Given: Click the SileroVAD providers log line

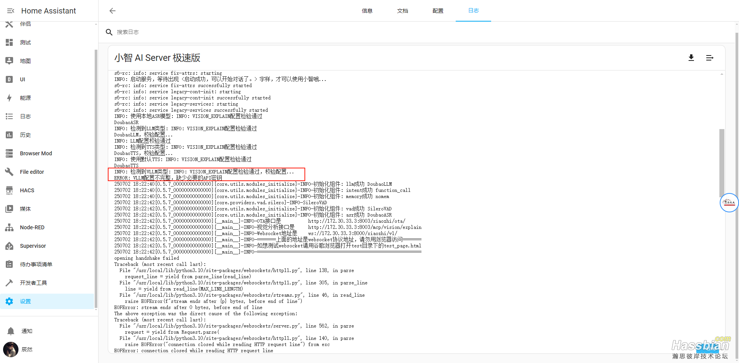Looking at the screenshot, I should (x=221, y=202).
